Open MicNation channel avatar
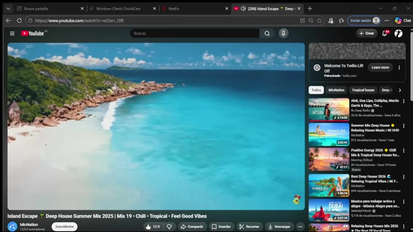The image size is (413, 232). tap(12, 227)
